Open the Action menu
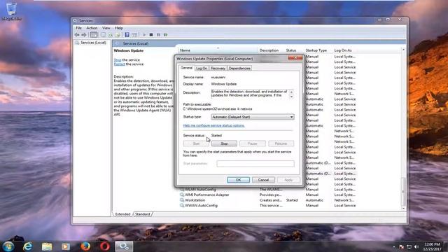 pos(92,28)
